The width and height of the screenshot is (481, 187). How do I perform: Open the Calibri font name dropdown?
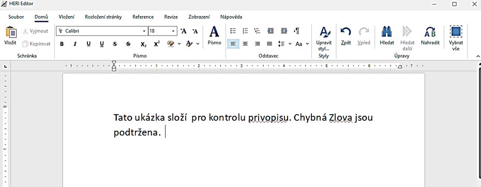click(144, 31)
